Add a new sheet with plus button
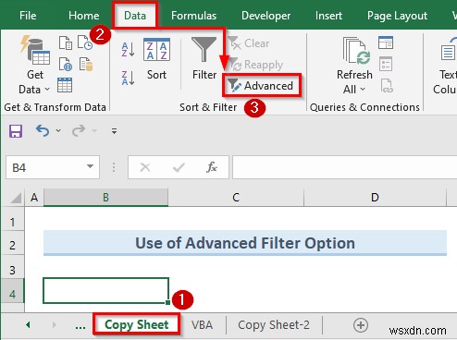Screen dimensions: 457x340 [361, 325]
